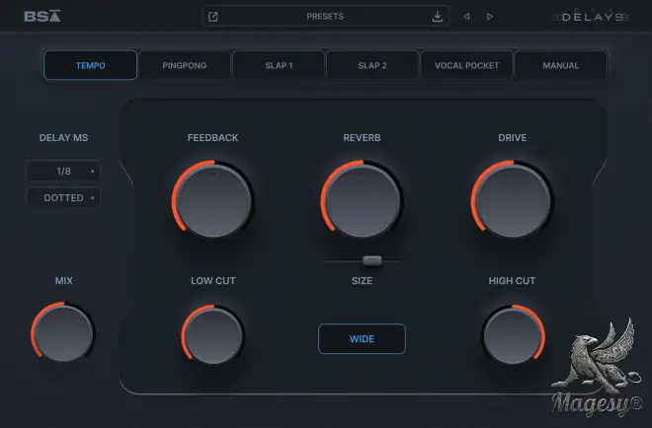Click the MIX knob
652x428 pixels.
pyautogui.click(x=63, y=332)
